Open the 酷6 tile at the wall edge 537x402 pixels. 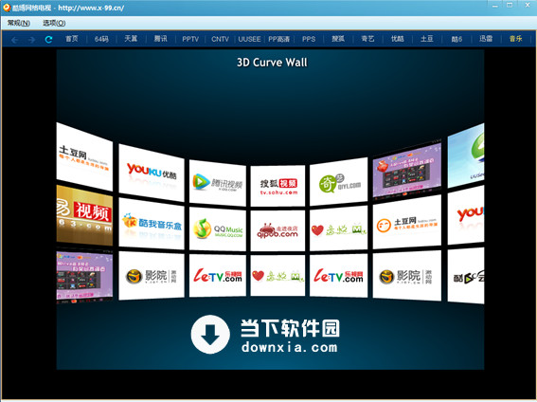(x=466, y=276)
